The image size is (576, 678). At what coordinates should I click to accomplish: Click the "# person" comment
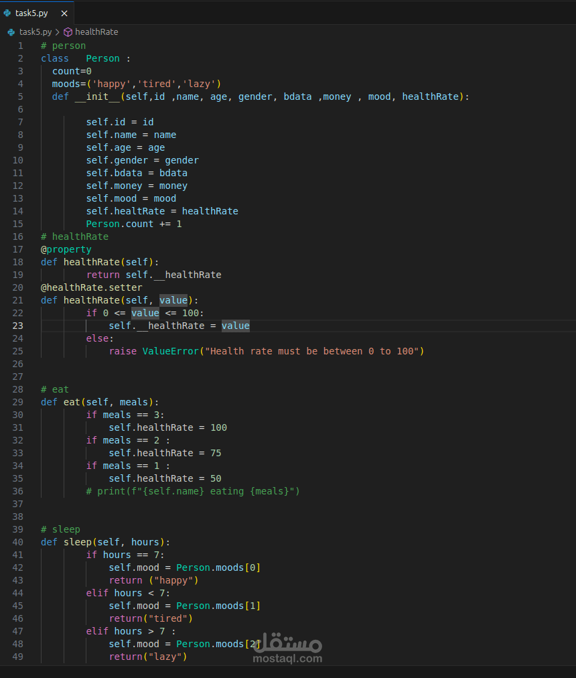(63, 46)
